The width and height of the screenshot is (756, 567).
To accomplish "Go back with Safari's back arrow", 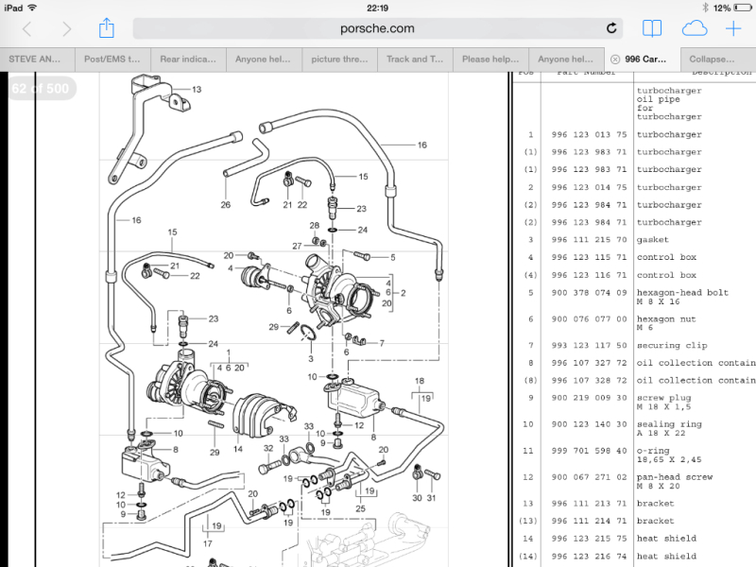I will click(27, 29).
